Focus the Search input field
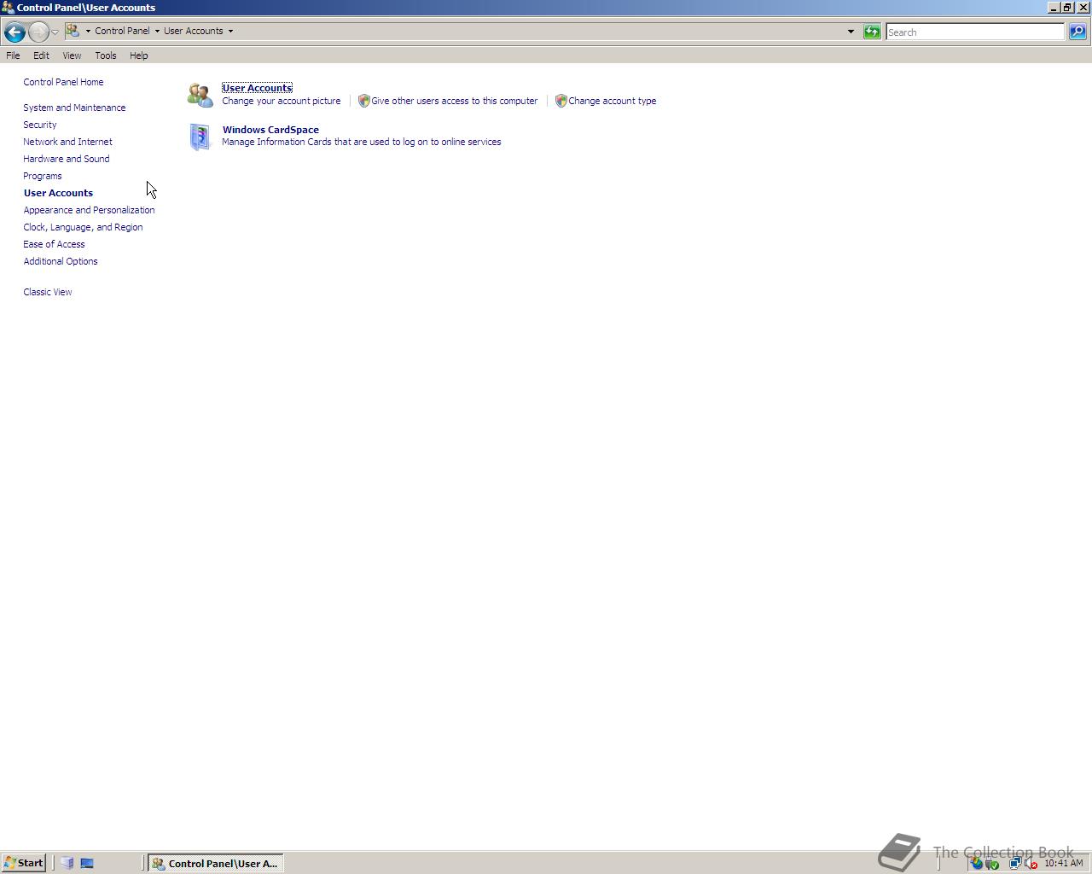Screen dimensions: 1092x874 pos(974,32)
